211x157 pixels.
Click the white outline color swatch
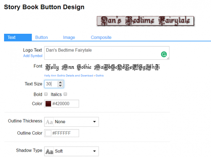pos(48,133)
